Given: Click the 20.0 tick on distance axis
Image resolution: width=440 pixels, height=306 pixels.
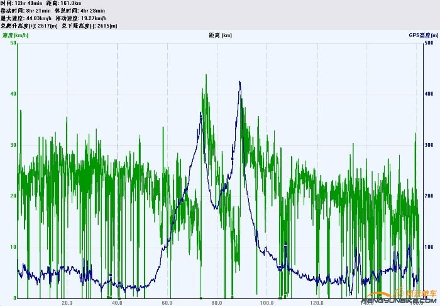Looking at the screenshot, I should [x=67, y=302].
